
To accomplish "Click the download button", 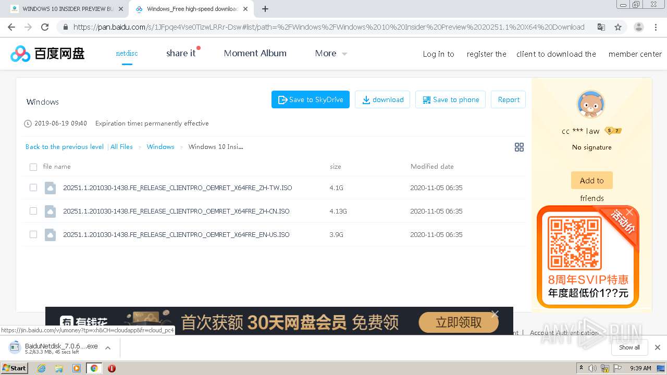I will click(x=382, y=99).
